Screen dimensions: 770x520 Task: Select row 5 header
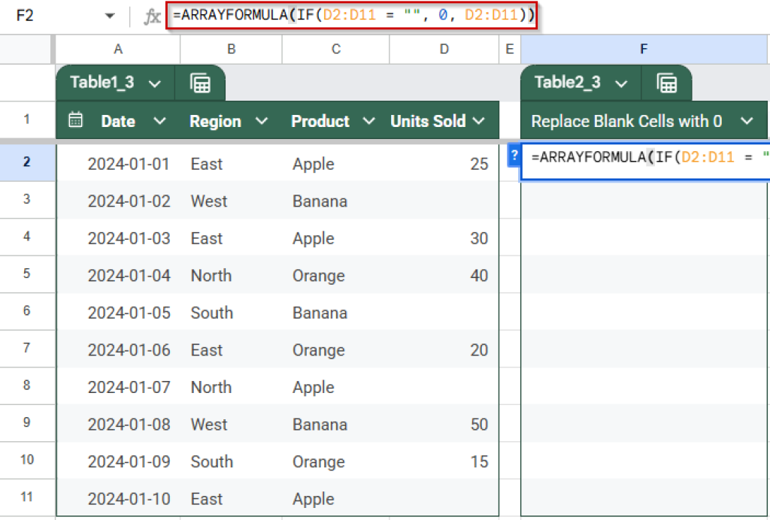point(28,276)
